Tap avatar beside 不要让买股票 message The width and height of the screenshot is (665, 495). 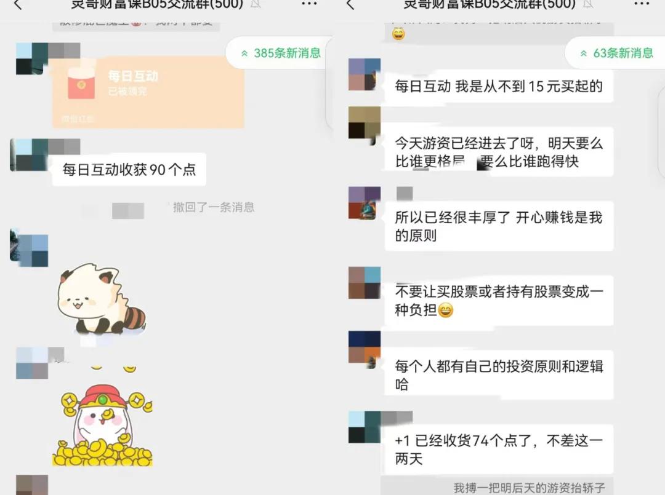[365, 283]
